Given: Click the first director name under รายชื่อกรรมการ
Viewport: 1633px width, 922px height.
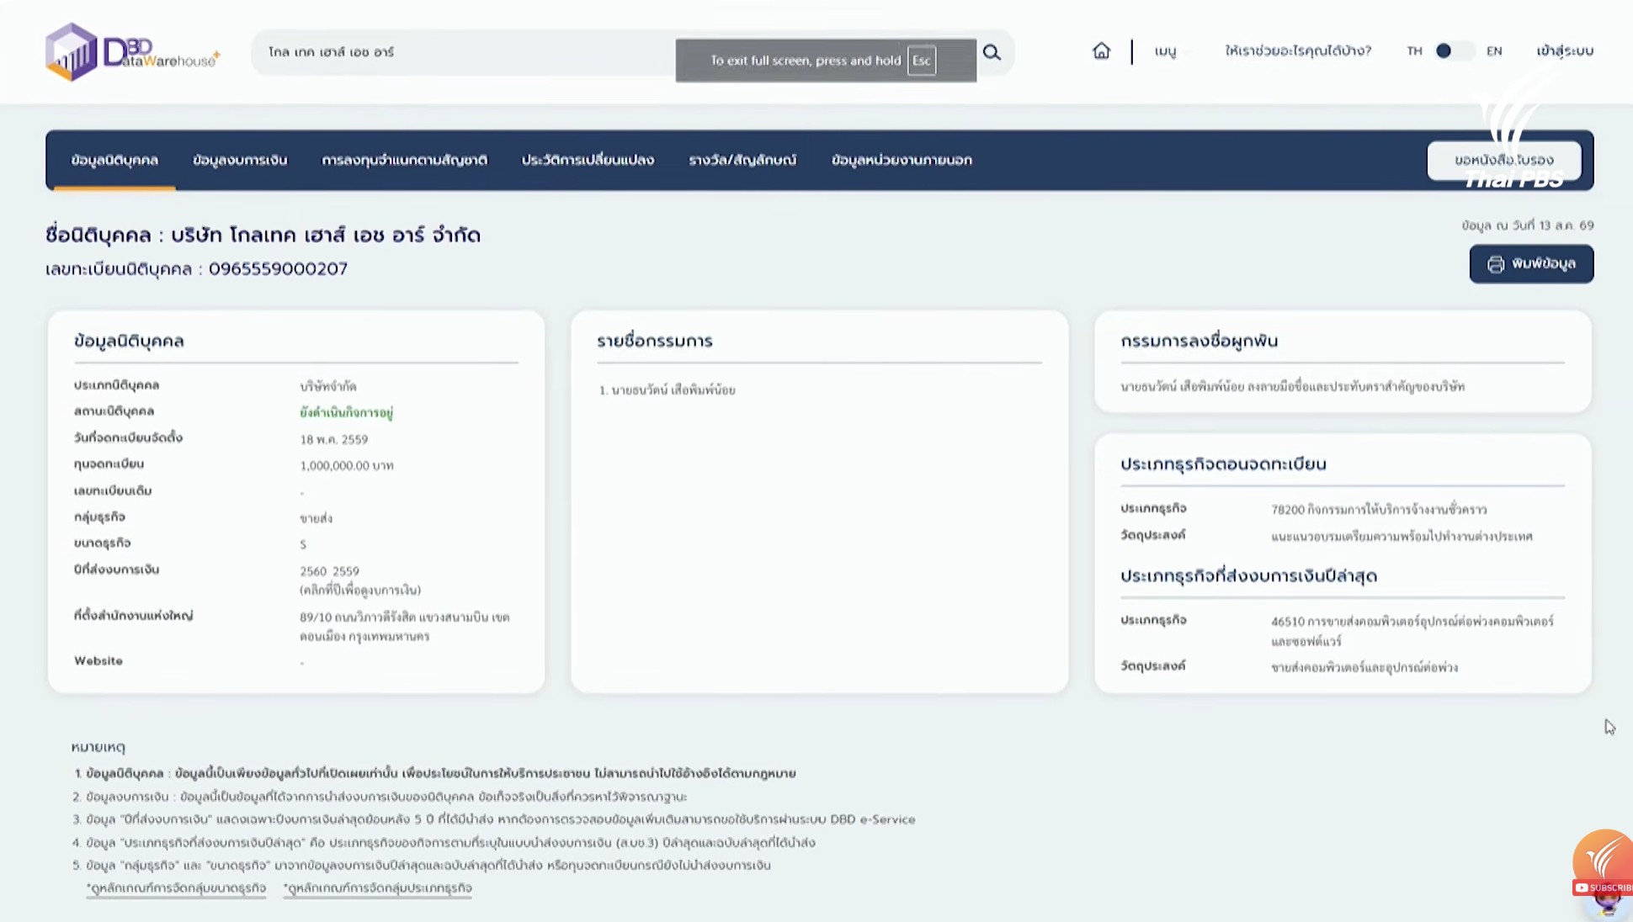Looking at the screenshot, I should pyautogui.click(x=667, y=390).
